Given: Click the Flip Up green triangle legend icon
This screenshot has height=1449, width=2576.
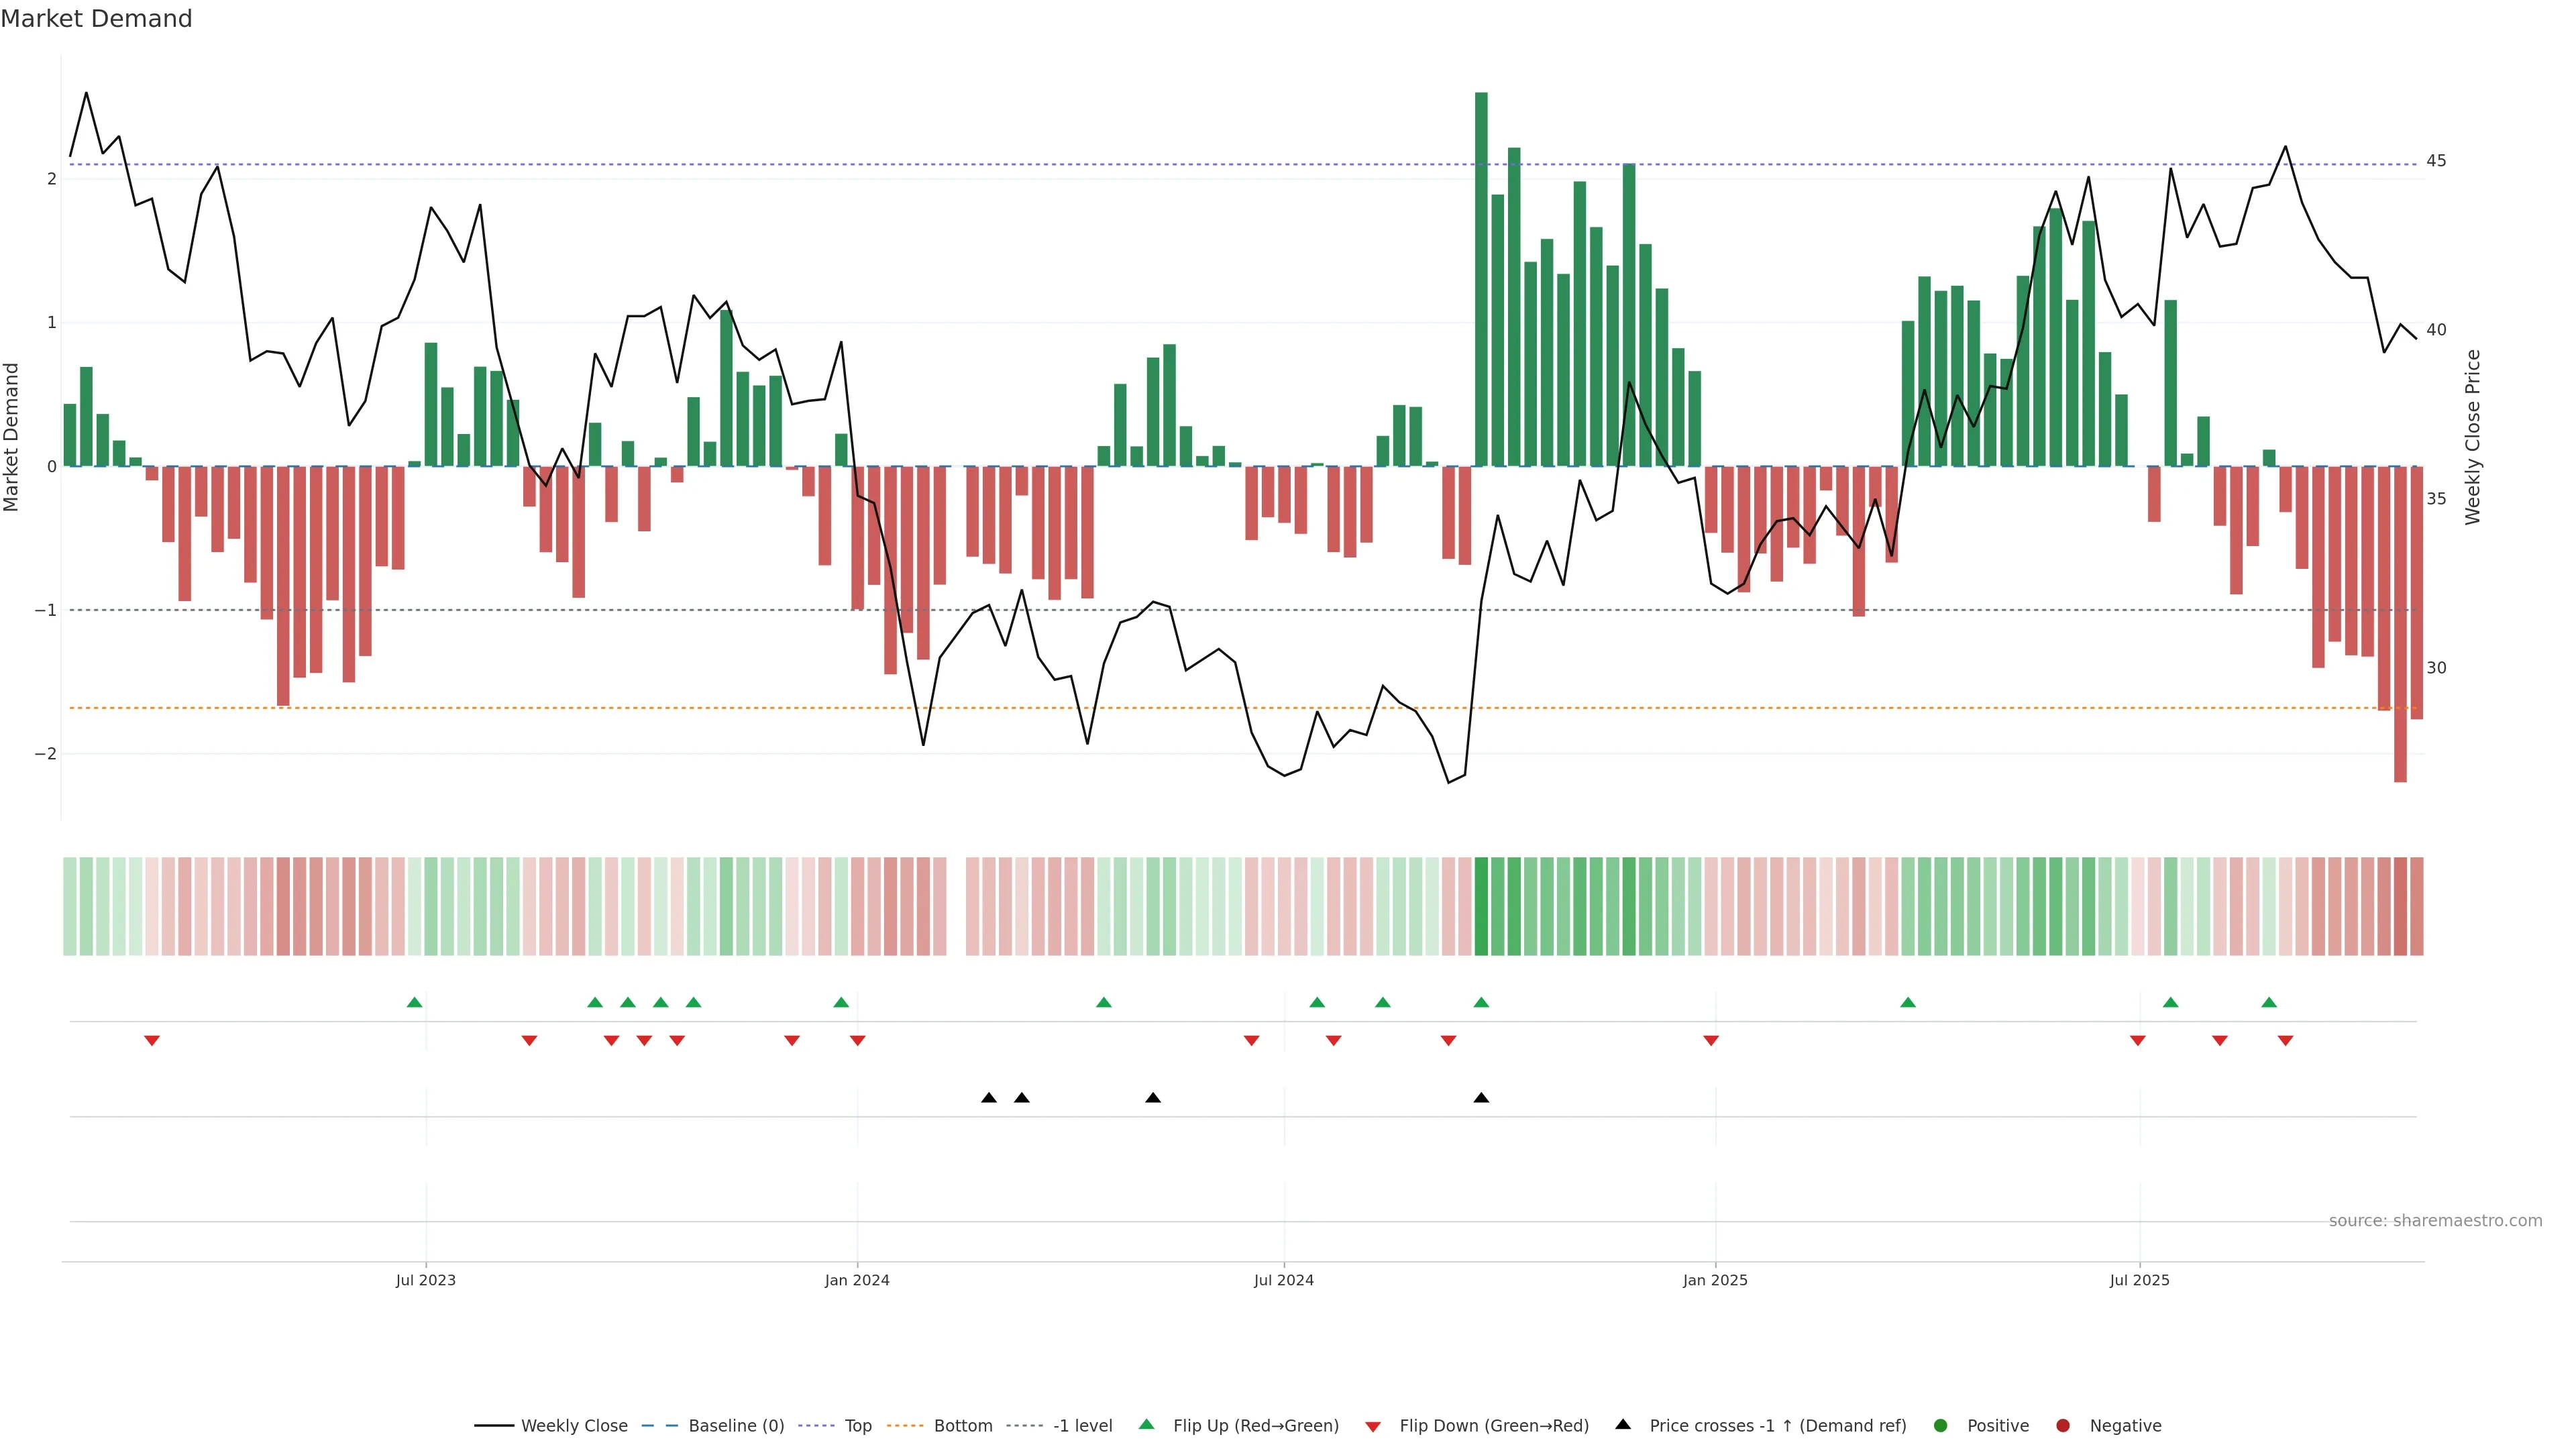Looking at the screenshot, I should pos(1147,1424).
